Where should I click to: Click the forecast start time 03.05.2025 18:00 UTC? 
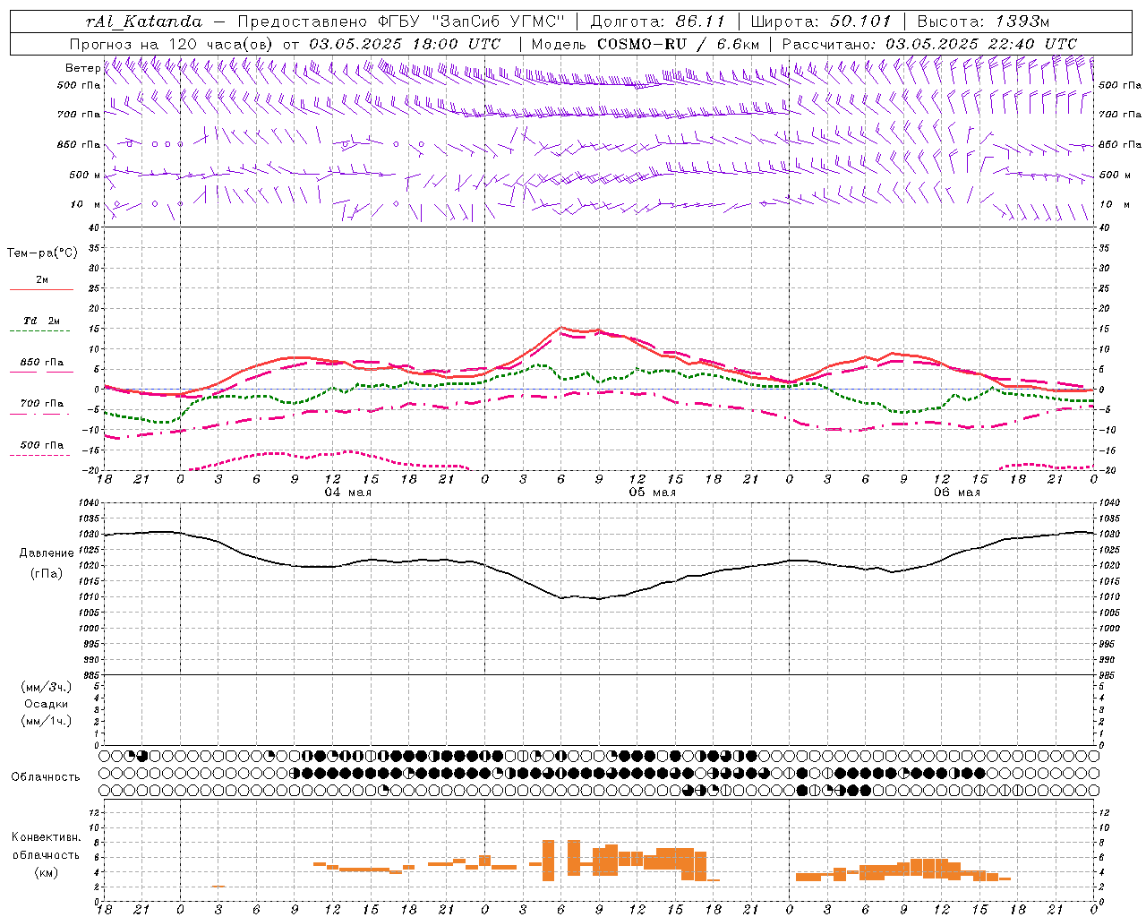[x=405, y=44]
